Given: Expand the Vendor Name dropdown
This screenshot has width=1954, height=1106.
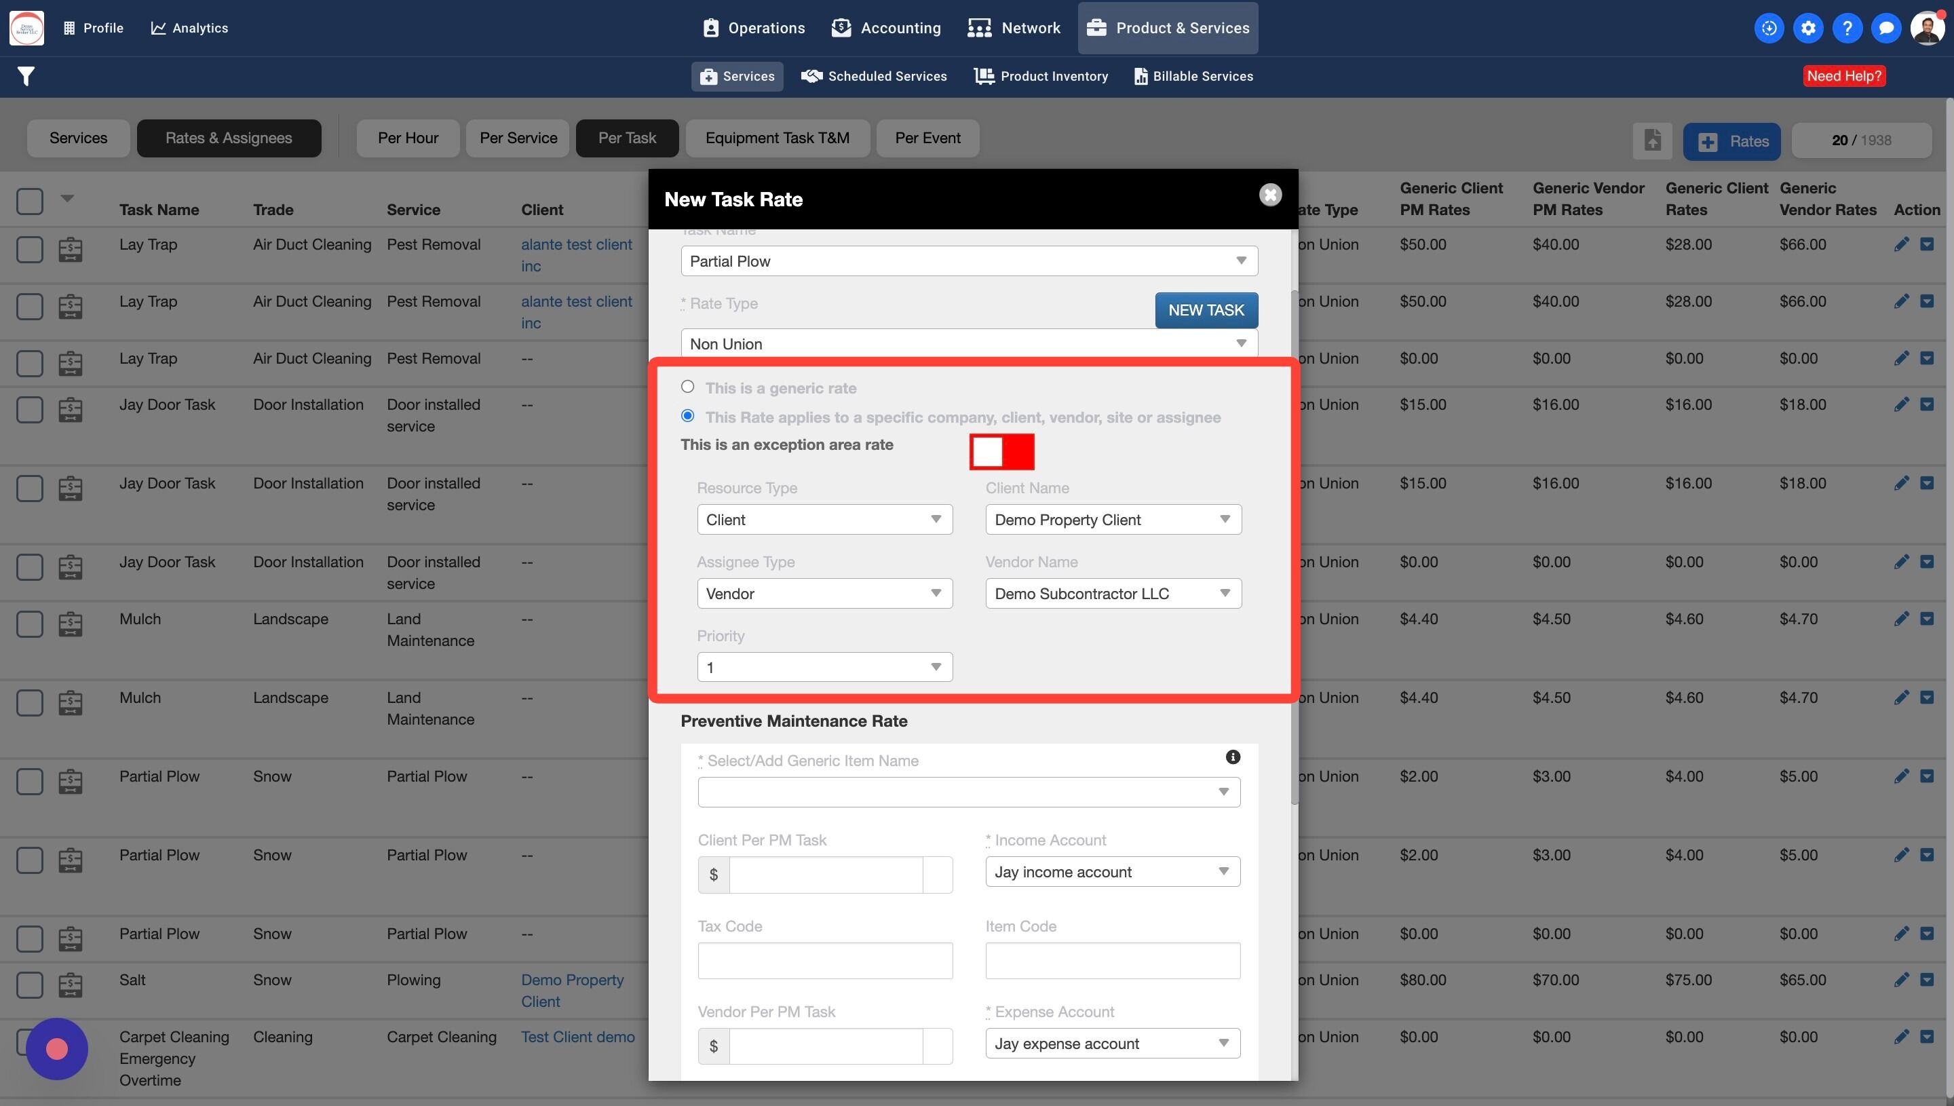Looking at the screenshot, I should point(1113,593).
